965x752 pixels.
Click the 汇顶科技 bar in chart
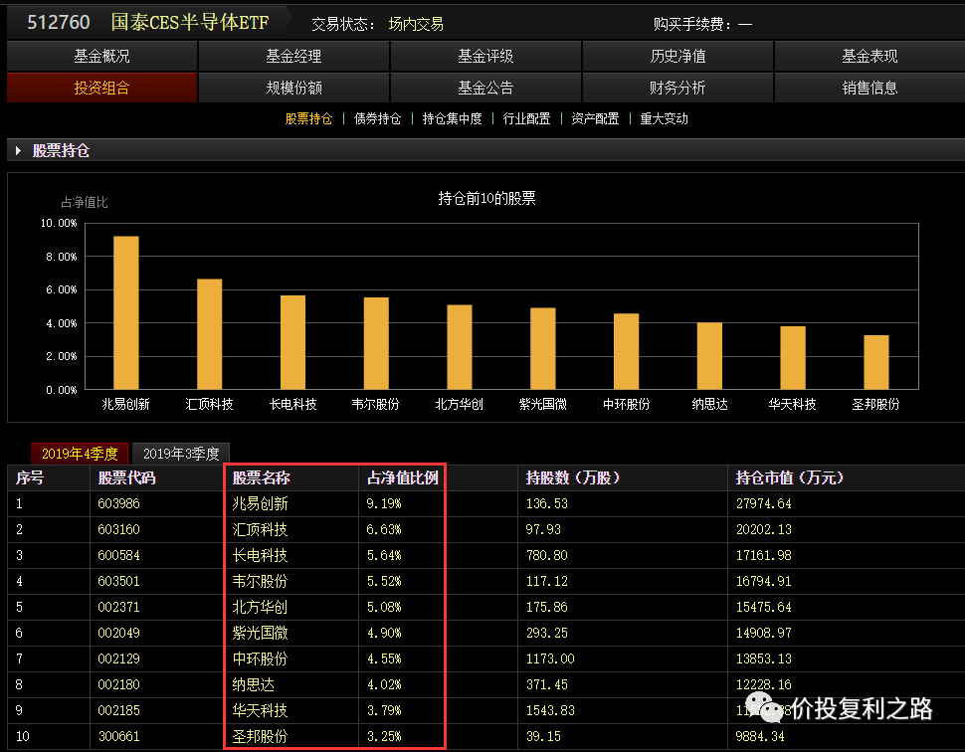click(209, 334)
